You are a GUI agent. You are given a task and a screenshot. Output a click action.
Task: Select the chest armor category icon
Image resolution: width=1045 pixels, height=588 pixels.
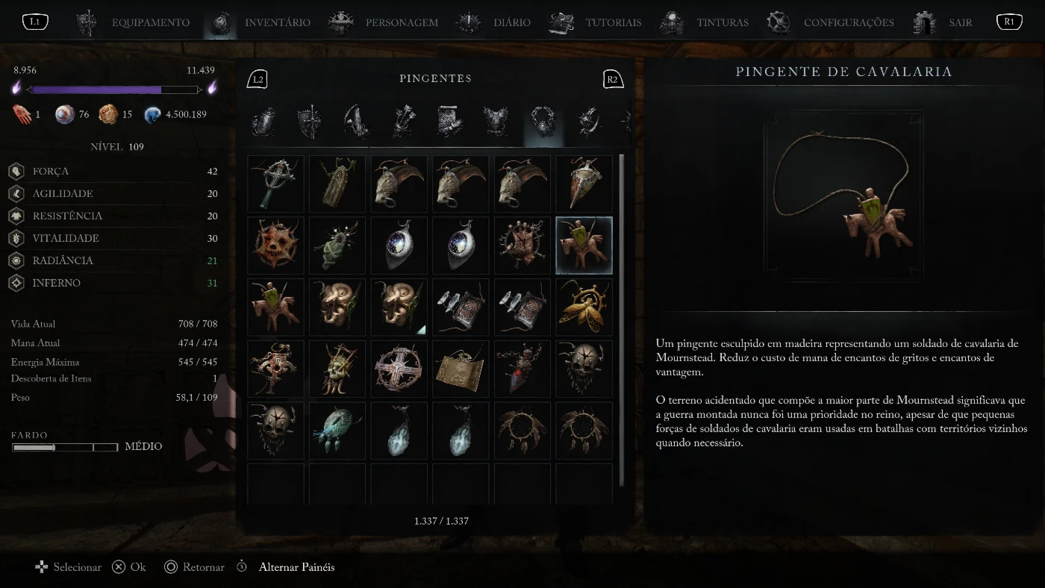click(x=496, y=121)
